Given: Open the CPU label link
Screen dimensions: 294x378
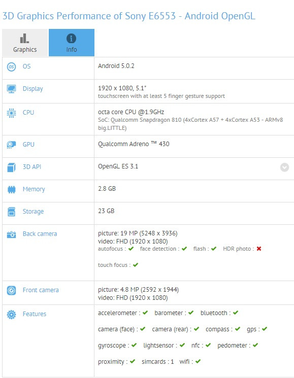Looking at the screenshot, I should [28, 112].
